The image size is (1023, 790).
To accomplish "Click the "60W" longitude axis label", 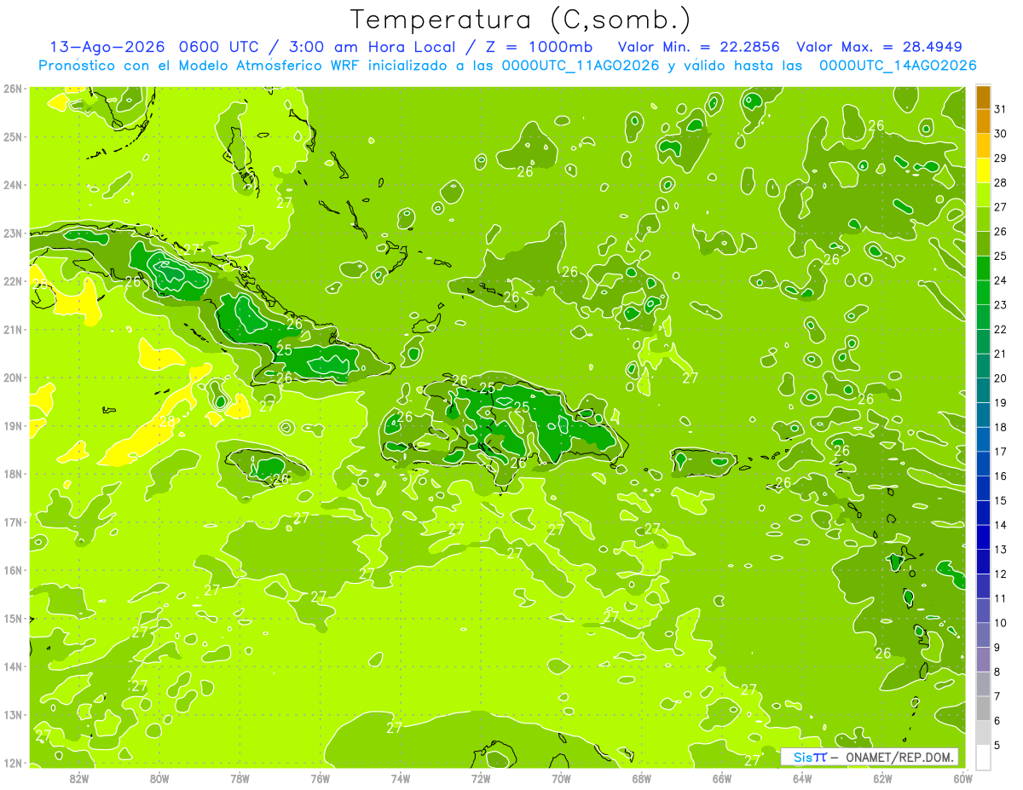I will click(x=962, y=778).
